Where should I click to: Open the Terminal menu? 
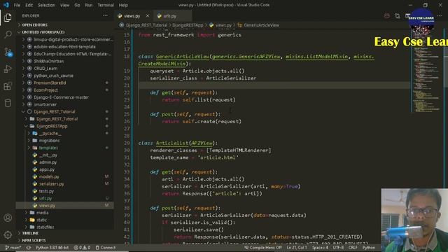click(x=106, y=5)
